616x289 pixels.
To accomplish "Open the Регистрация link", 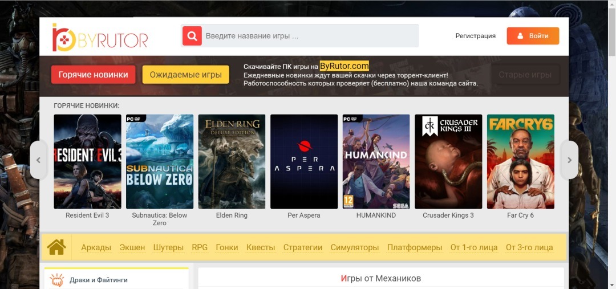I will pyautogui.click(x=475, y=36).
